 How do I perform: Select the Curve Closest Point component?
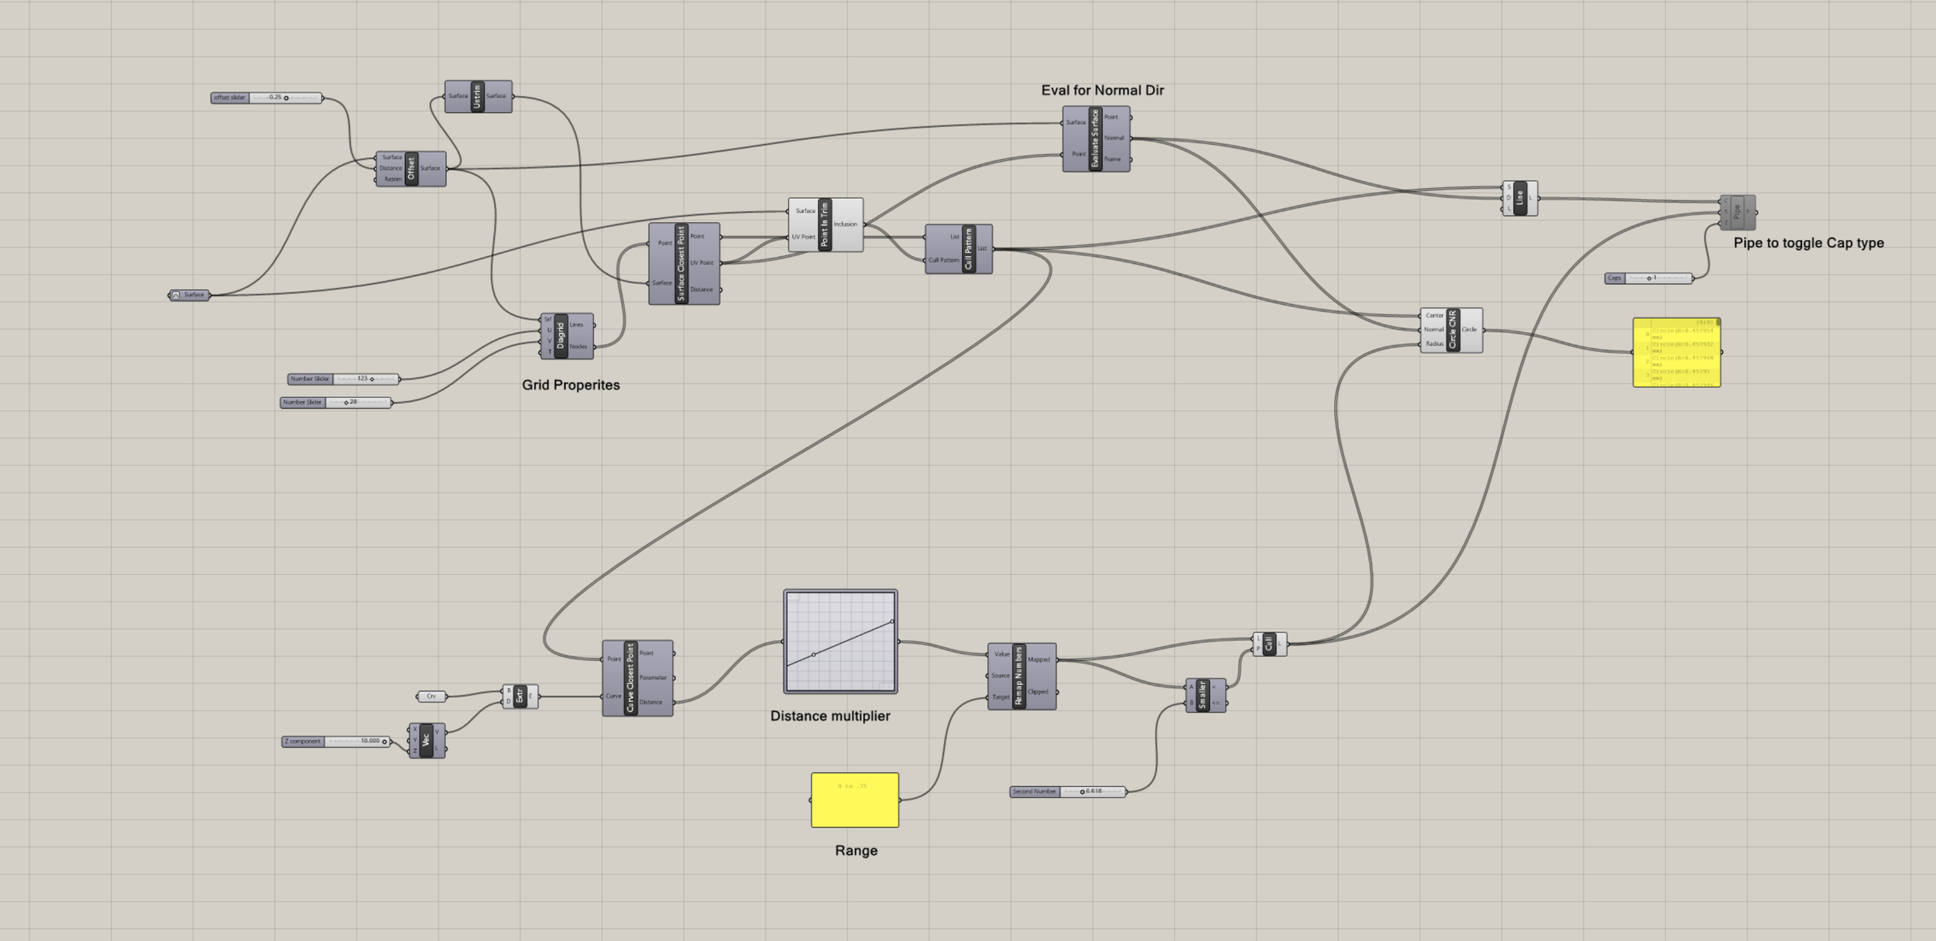pos(630,678)
